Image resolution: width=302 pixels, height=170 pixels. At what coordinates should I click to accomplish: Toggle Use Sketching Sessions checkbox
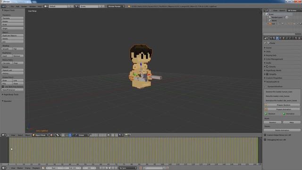tap(3, 87)
